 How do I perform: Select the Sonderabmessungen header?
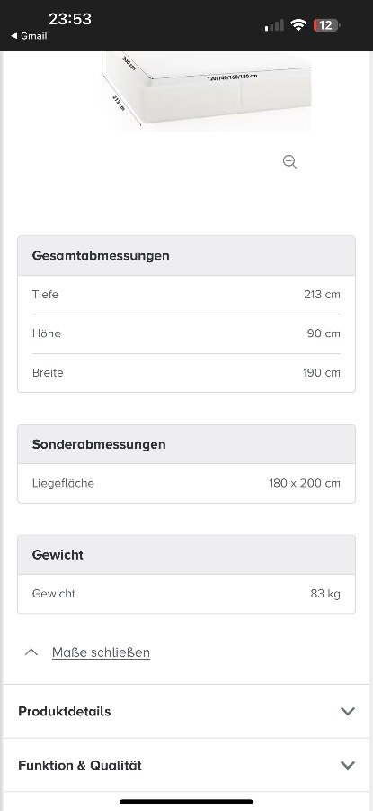click(x=186, y=444)
